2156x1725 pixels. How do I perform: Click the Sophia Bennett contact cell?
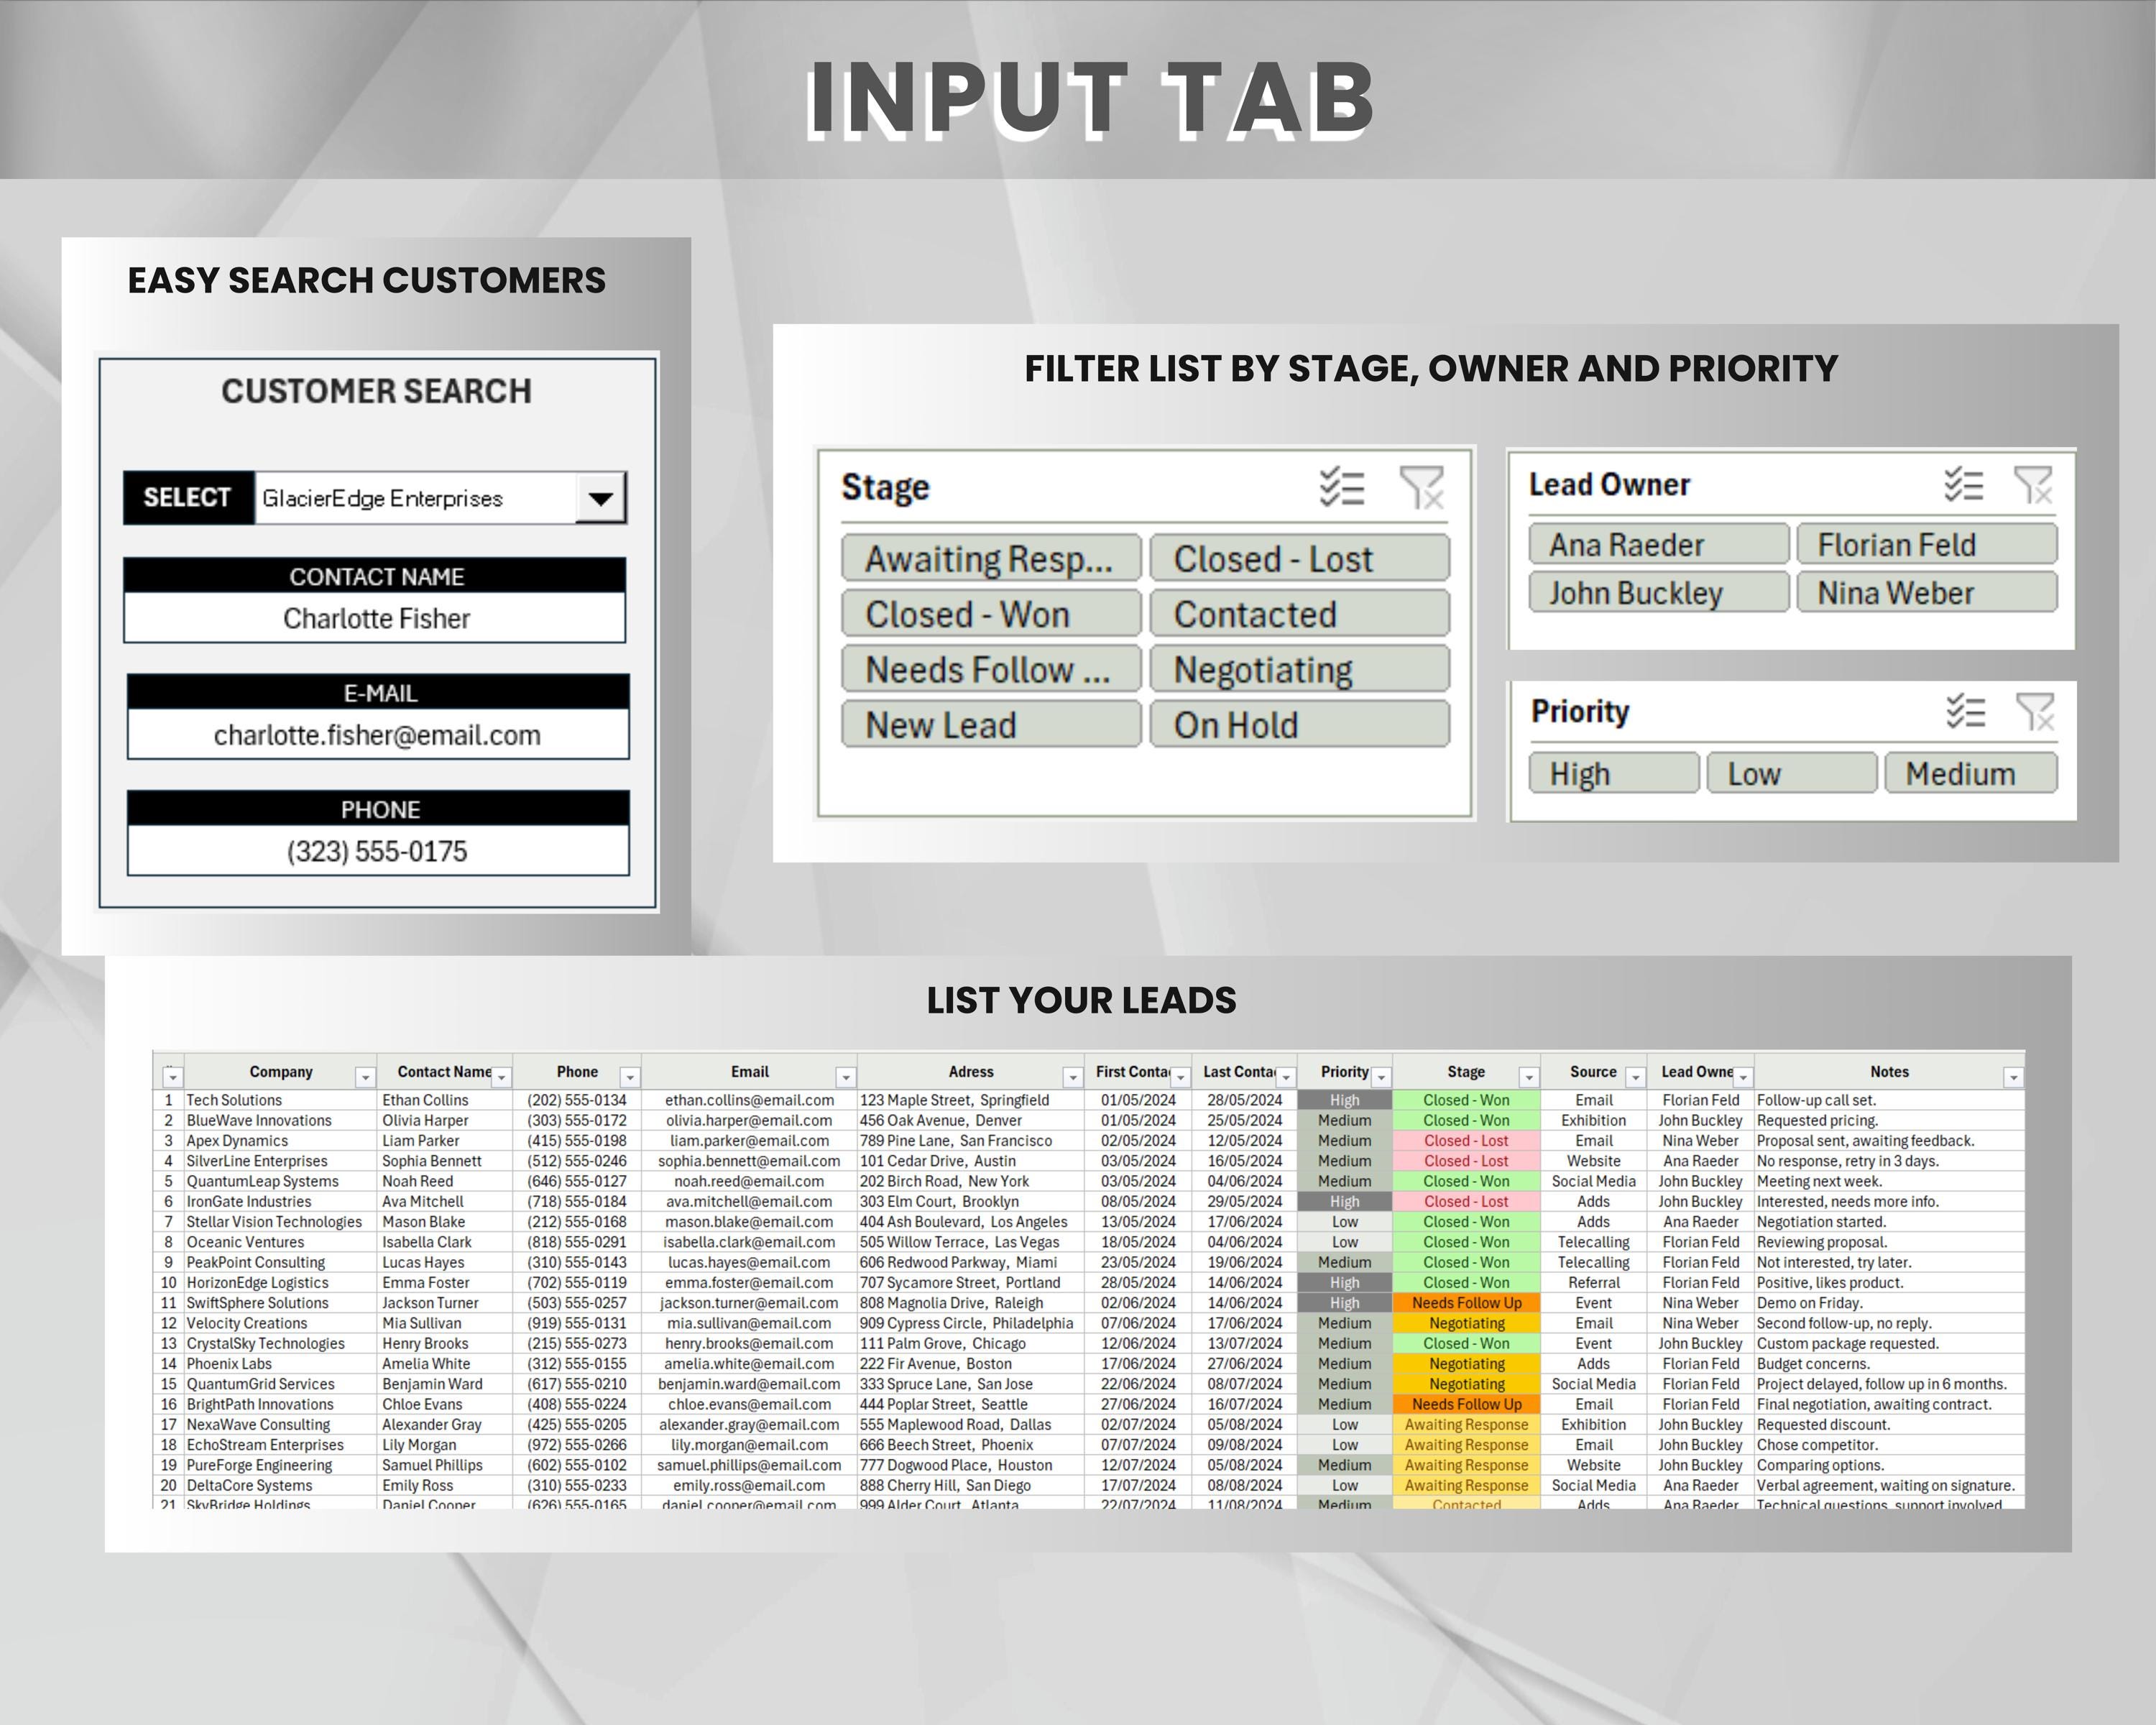(x=445, y=1161)
